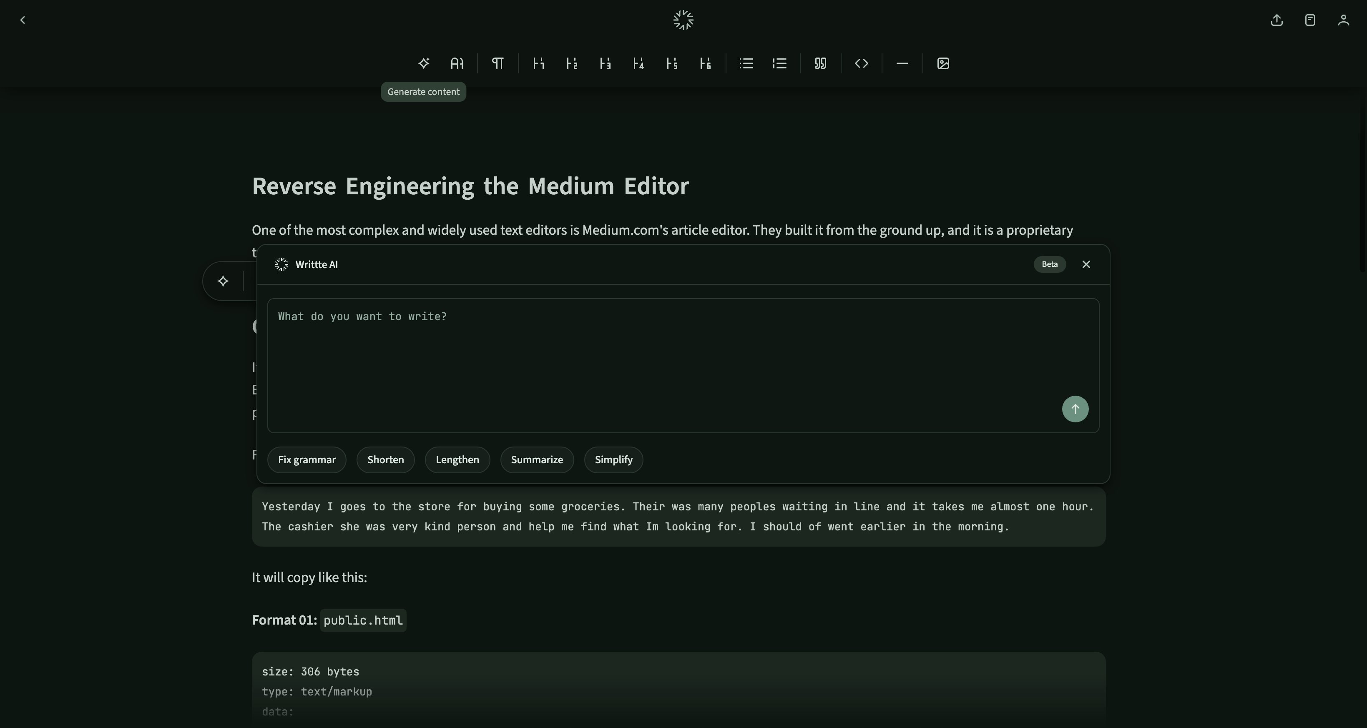Click the Simplify button
This screenshot has width=1367, height=728.
[x=613, y=459]
